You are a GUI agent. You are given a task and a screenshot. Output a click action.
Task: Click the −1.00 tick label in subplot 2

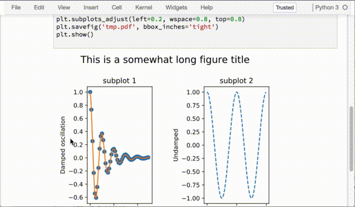(191, 198)
